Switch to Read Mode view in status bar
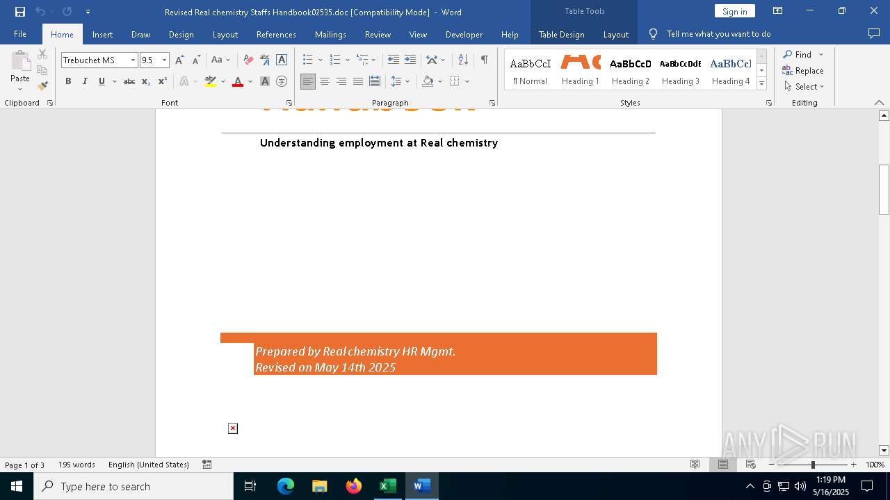The width and height of the screenshot is (890, 500). point(695,465)
